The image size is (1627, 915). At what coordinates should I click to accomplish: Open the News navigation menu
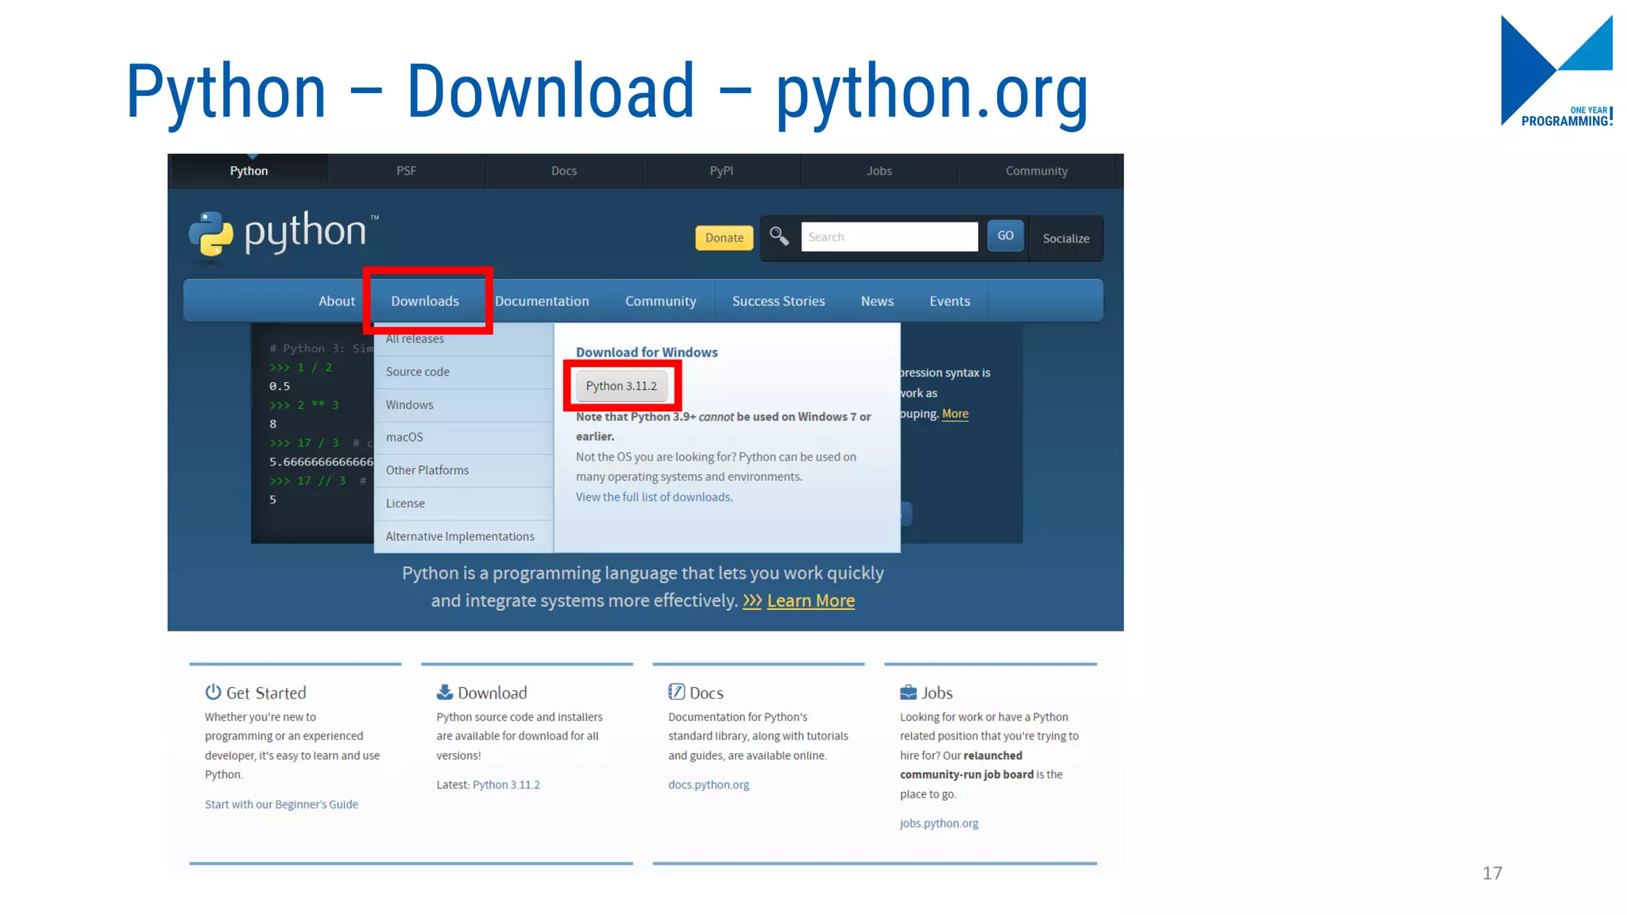click(x=877, y=301)
